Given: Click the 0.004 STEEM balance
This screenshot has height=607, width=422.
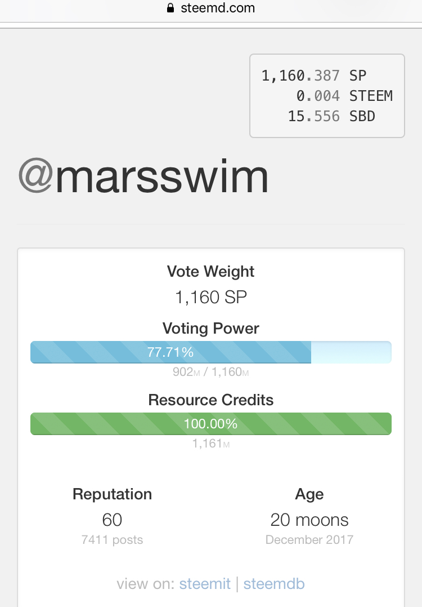Looking at the screenshot, I should (344, 96).
